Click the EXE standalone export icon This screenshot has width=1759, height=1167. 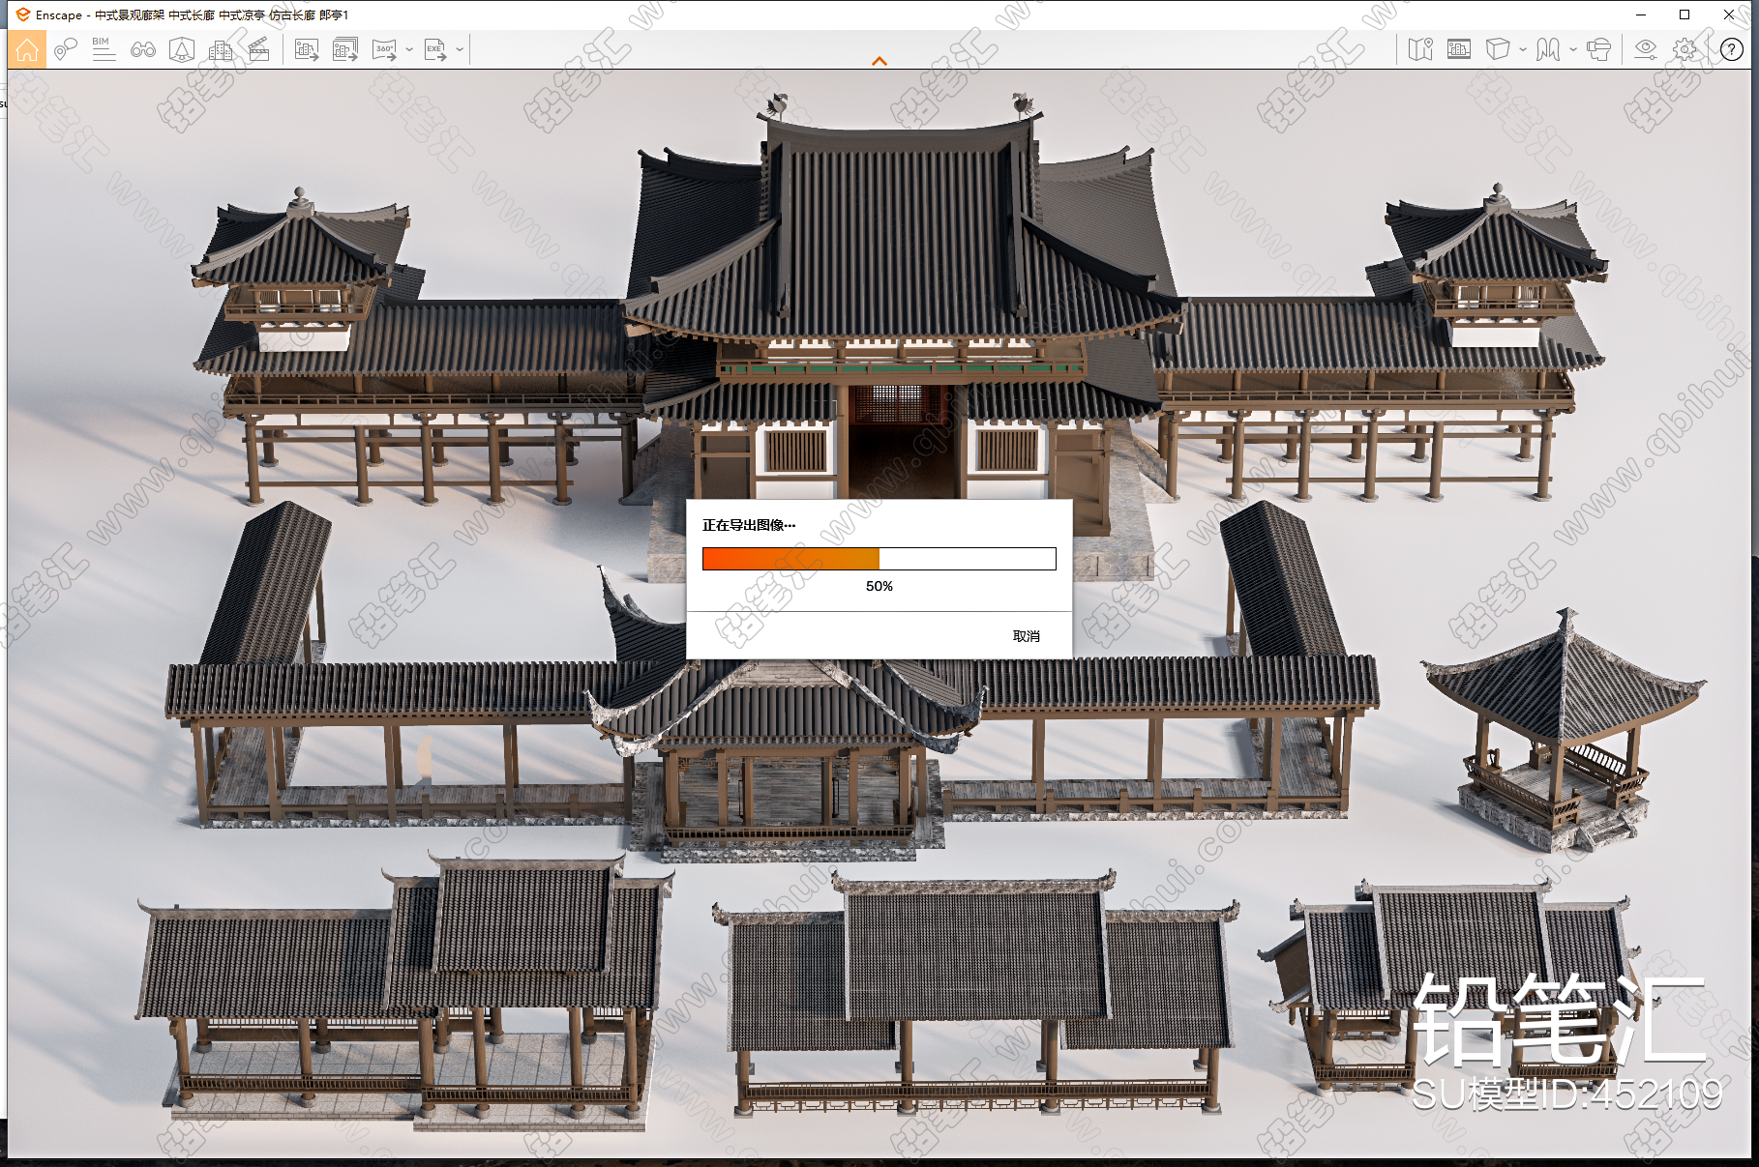pyautogui.click(x=435, y=49)
